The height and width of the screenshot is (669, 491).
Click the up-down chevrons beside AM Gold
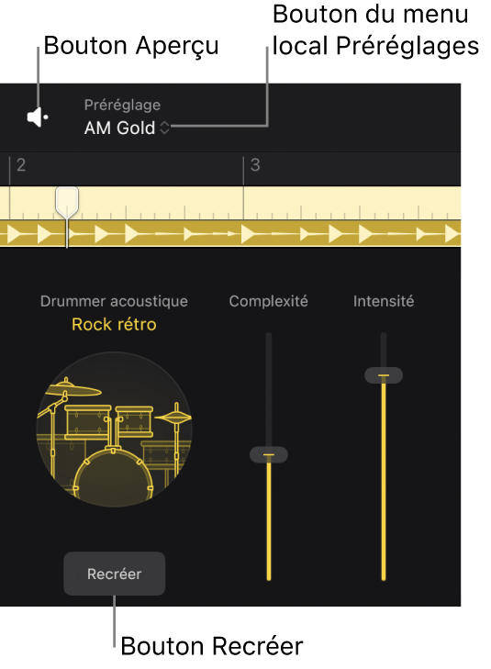(164, 128)
